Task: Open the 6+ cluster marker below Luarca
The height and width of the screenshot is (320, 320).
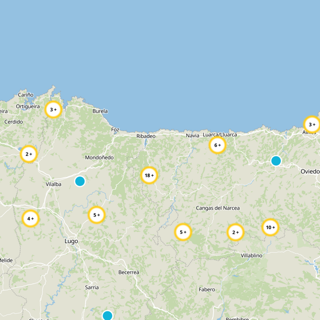Action: 218,145
